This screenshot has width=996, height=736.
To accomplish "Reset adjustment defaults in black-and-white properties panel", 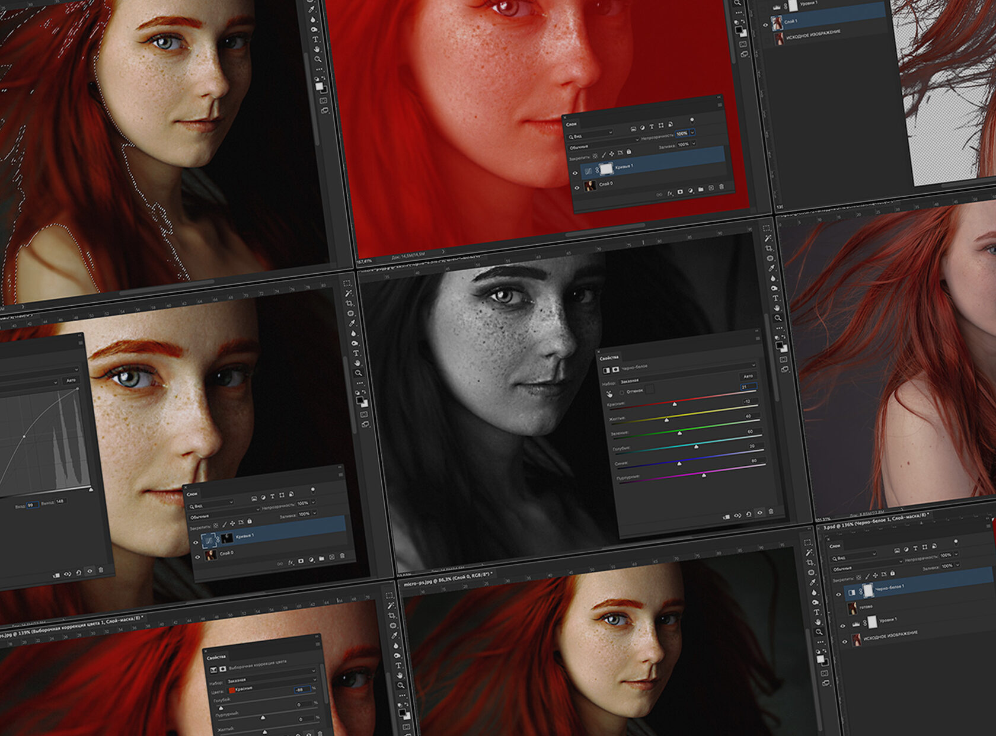I will 749,514.
